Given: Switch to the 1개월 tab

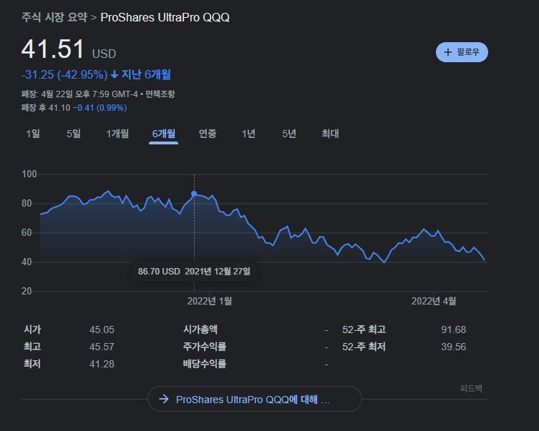Looking at the screenshot, I should tap(117, 134).
